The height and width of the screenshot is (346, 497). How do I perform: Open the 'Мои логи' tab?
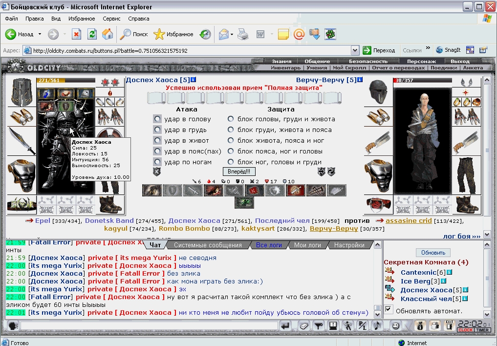pos(307,245)
